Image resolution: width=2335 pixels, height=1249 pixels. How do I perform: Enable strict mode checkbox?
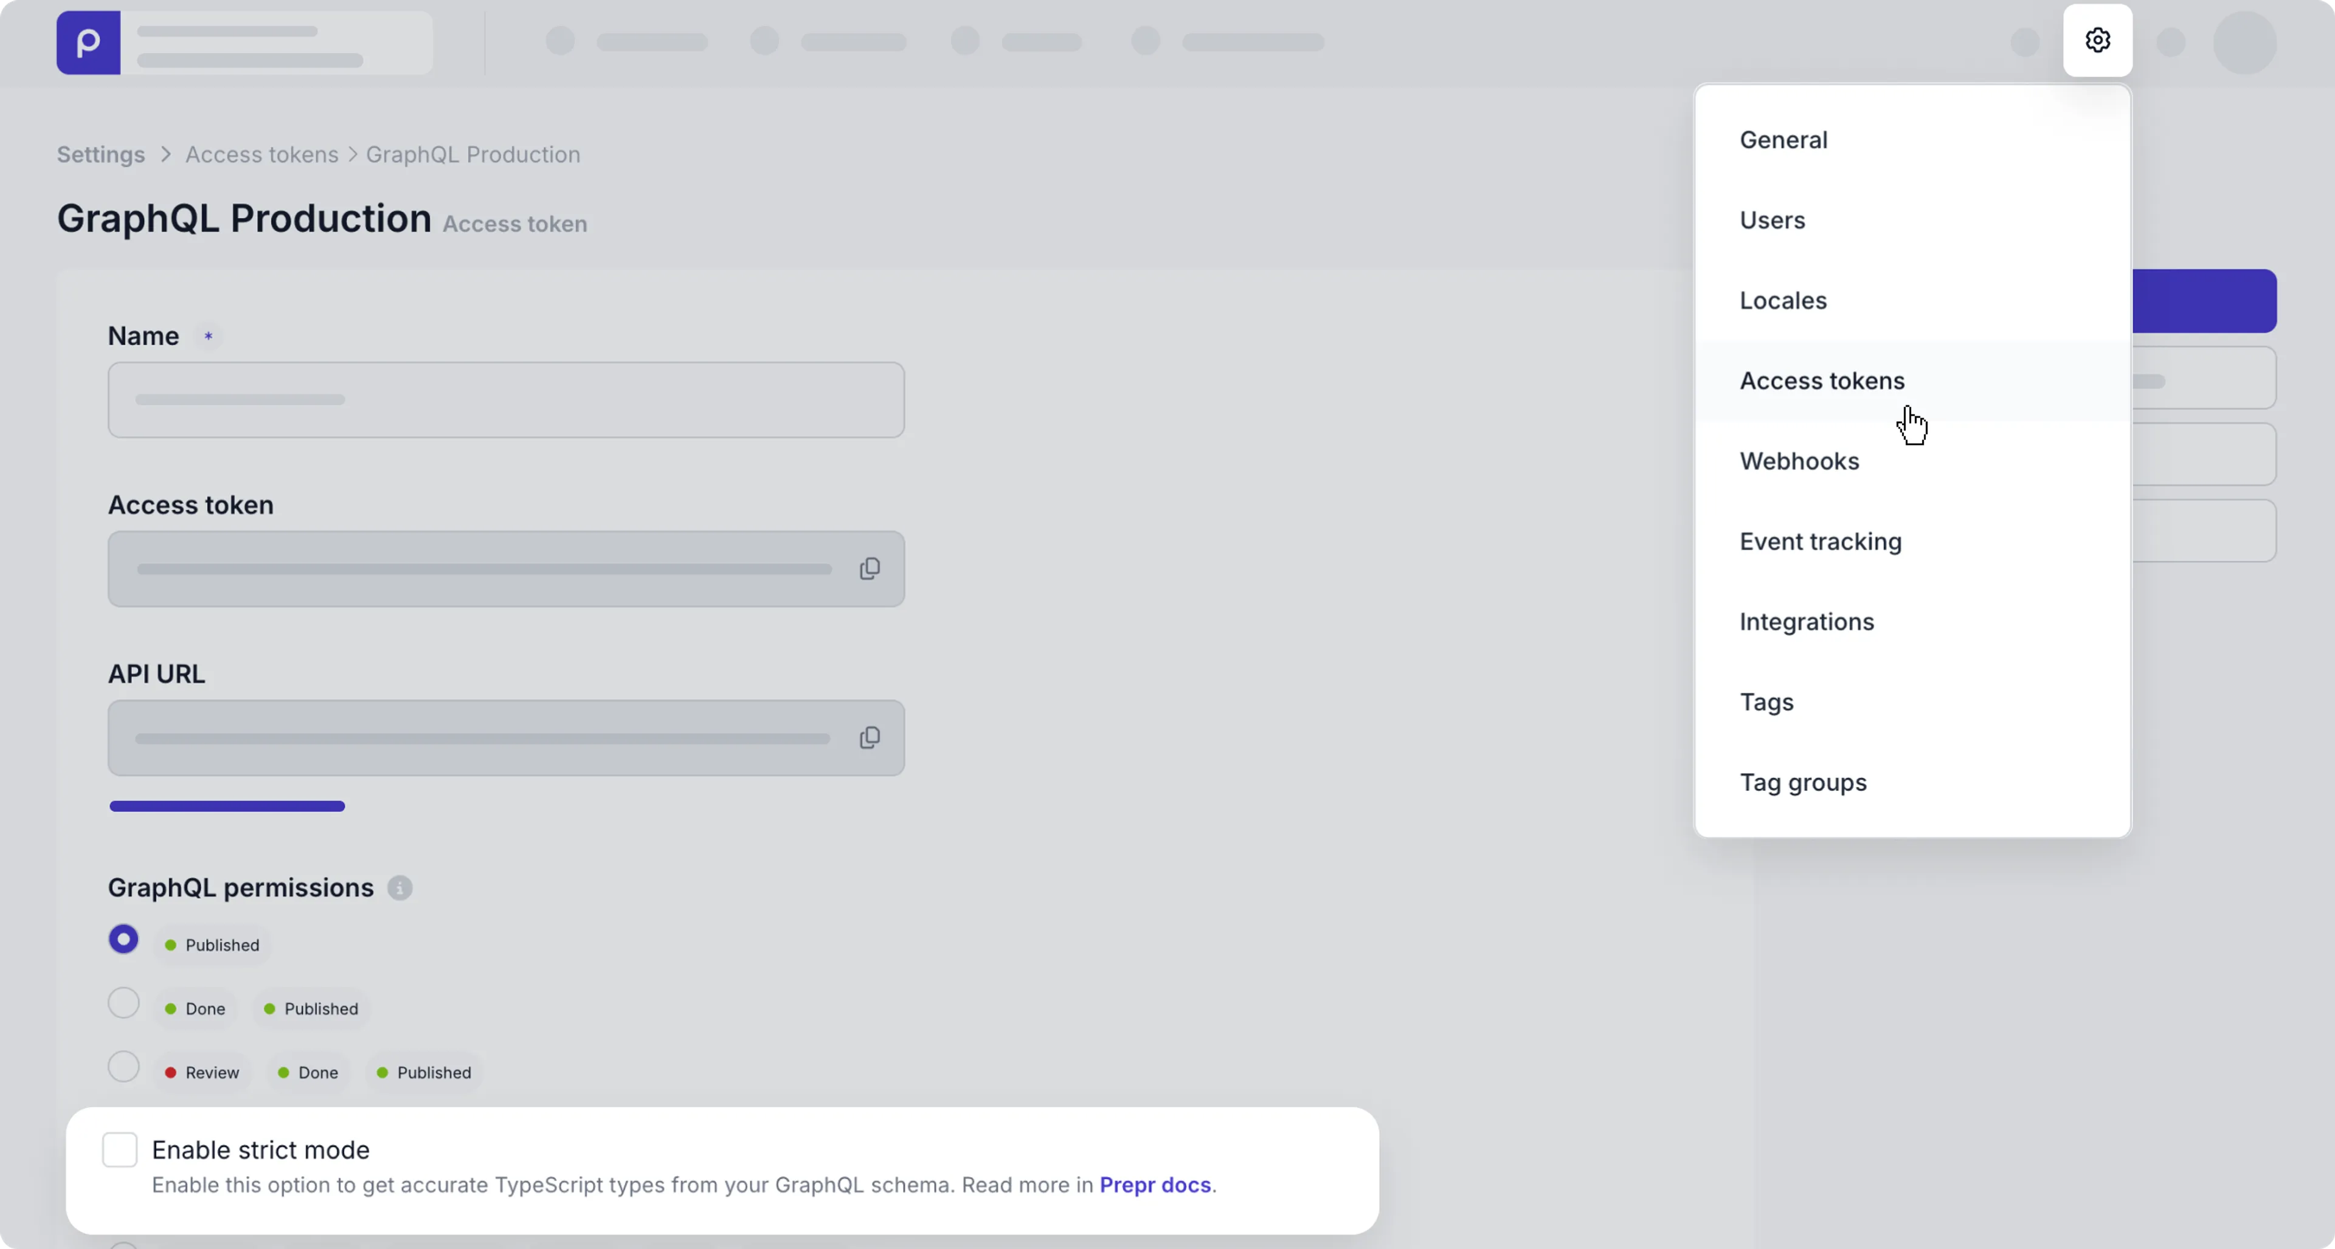coord(120,1149)
